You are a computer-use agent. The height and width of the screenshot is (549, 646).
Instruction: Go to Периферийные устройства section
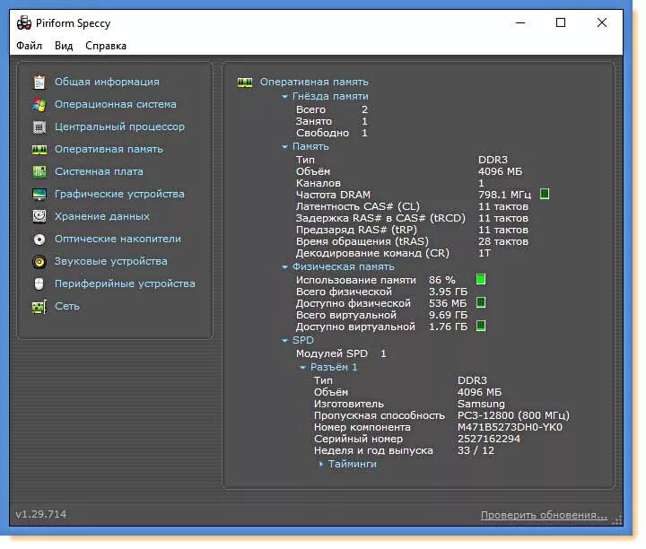pos(125,283)
